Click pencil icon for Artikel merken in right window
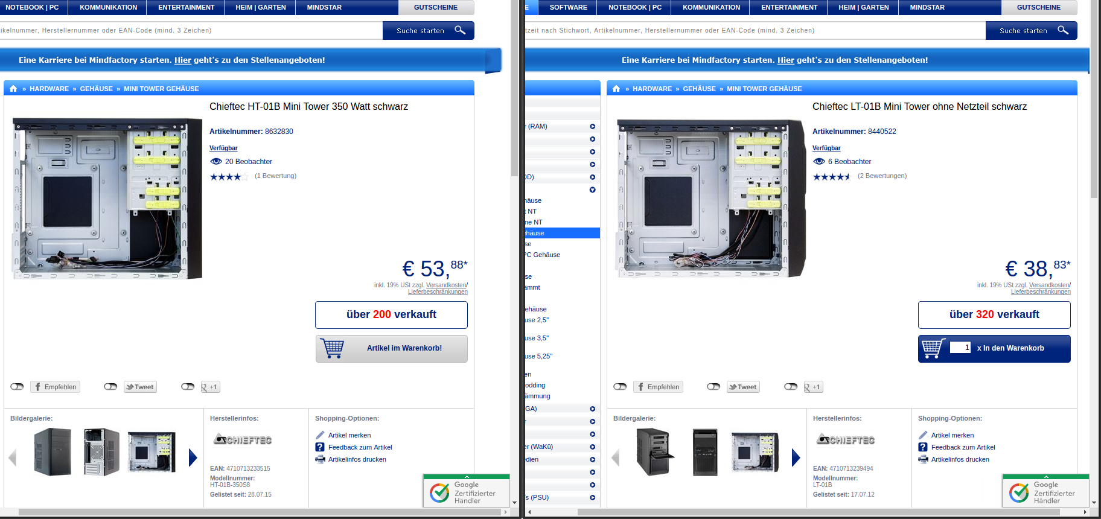The image size is (1101, 519). (923, 435)
